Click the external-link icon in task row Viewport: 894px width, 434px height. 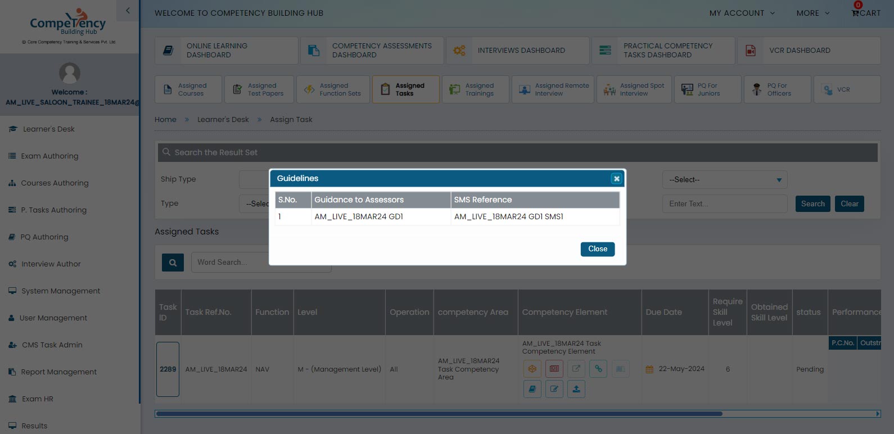(x=576, y=369)
